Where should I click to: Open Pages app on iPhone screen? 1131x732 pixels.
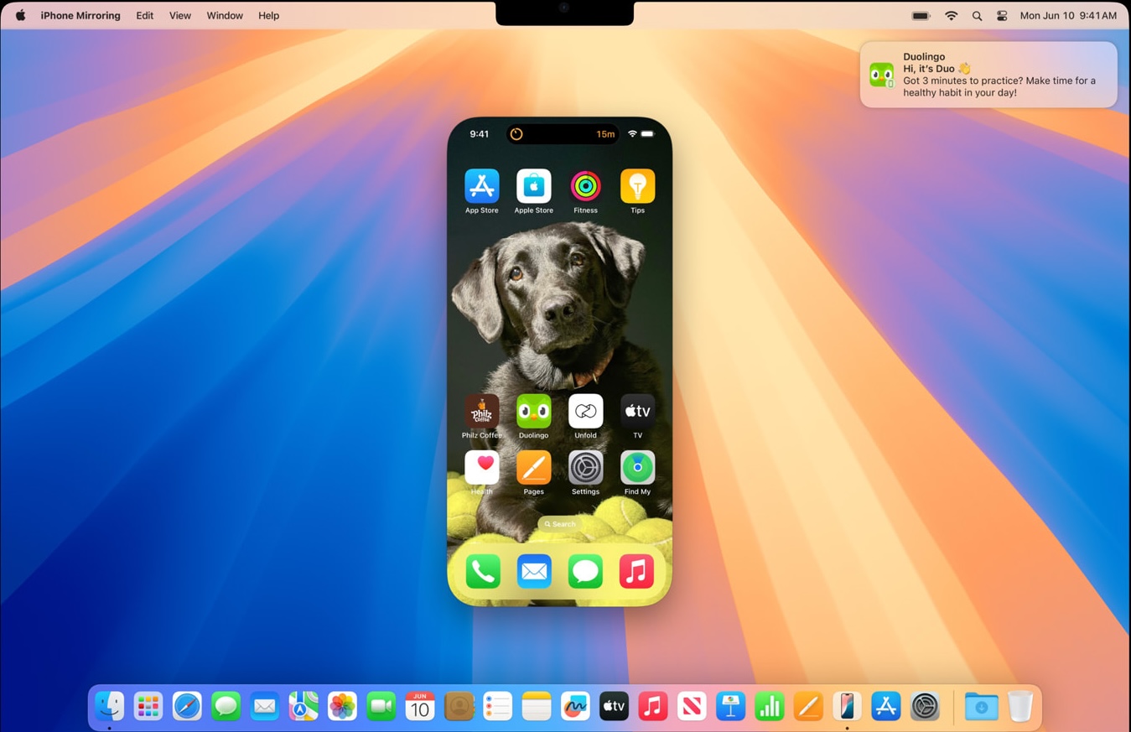click(533, 468)
